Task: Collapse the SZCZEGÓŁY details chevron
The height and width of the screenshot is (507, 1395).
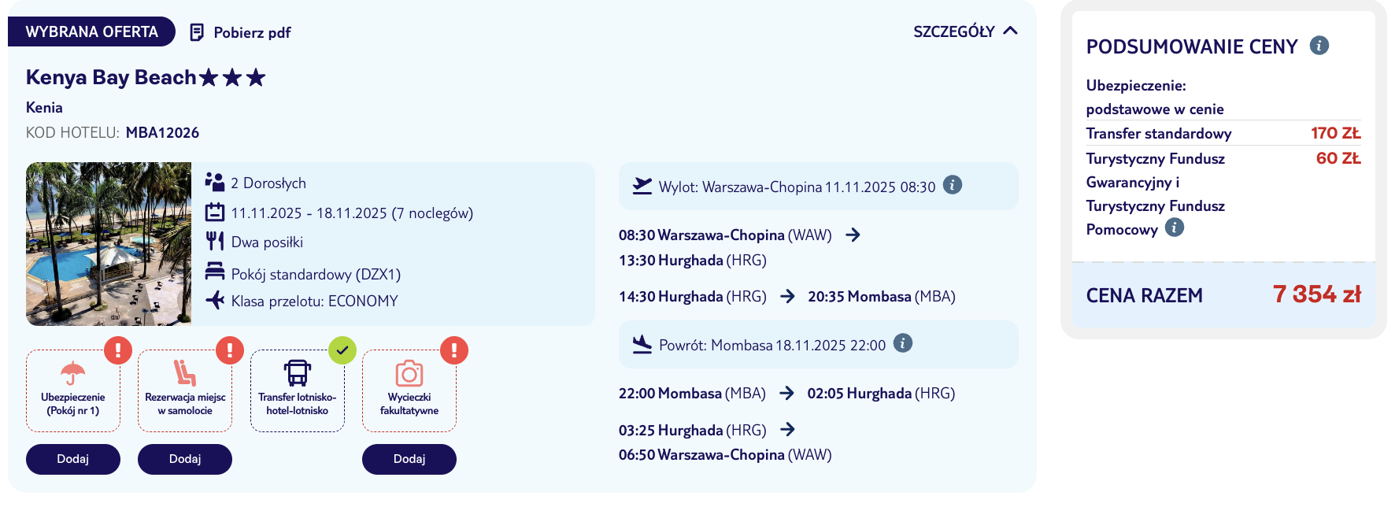Action: point(1011,31)
